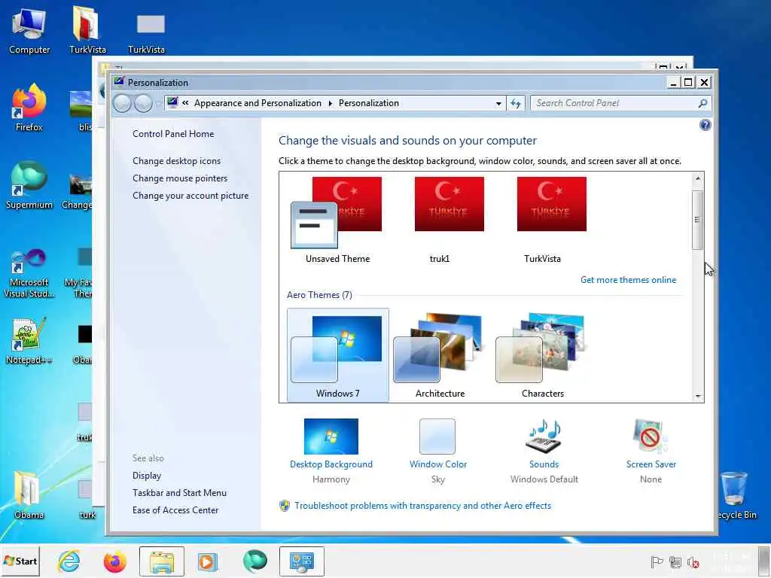
Task: Open the TurkVista folder icon on the desktop
Action: point(87,30)
